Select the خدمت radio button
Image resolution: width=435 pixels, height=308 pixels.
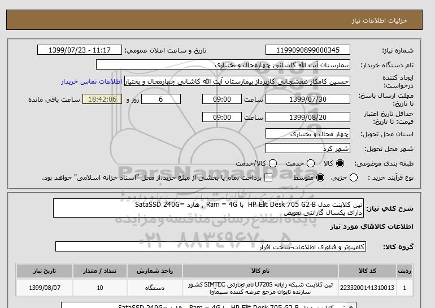[x=311, y=163]
